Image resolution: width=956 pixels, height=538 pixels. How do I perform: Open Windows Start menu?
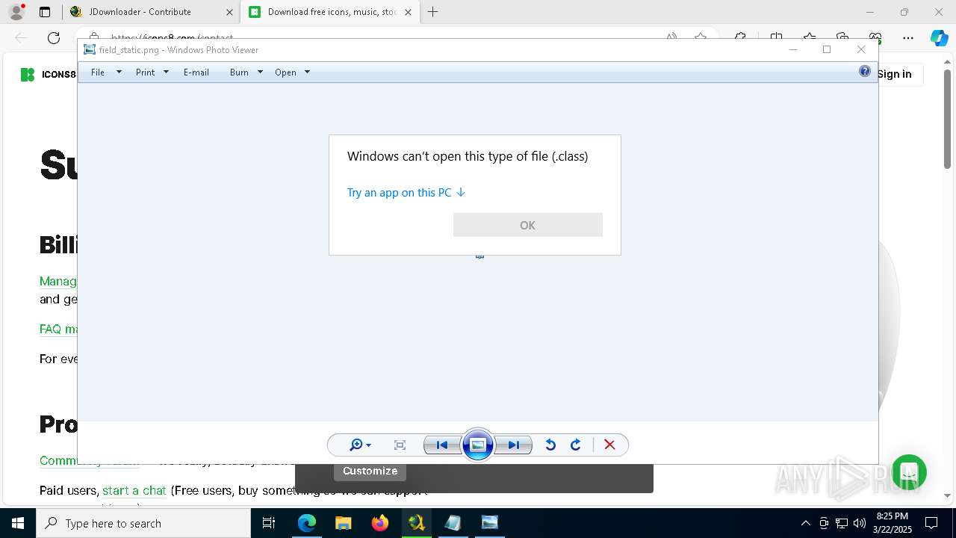[18, 523]
